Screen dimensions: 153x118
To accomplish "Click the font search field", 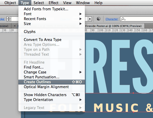I will [x=137, y=19].
